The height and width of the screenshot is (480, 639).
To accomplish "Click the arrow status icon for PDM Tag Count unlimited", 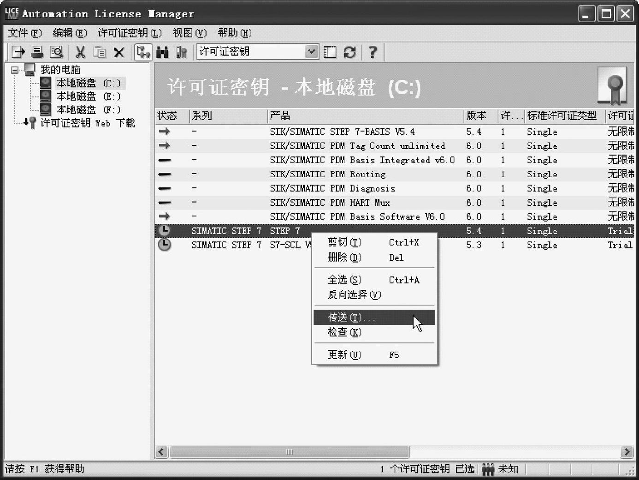I will pos(165,146).
